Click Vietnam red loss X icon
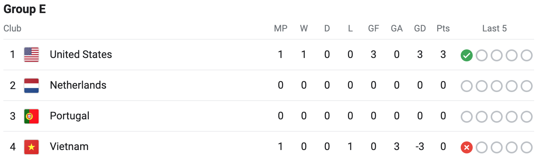Image resolution: width=542 pixels, height=165 pixels. click(x=466, y=147)
